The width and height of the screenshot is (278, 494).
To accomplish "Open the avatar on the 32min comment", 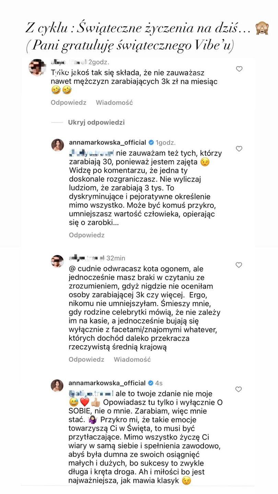I will [58, 261].
